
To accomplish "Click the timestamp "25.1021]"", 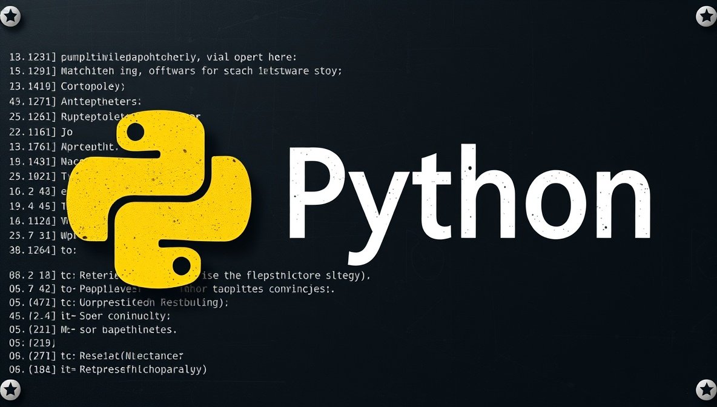I will pyautogui.click(x=33, y=176).
